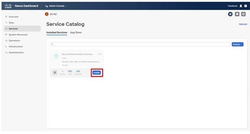Click the Cisco logo in header

[x=8, y=6]
